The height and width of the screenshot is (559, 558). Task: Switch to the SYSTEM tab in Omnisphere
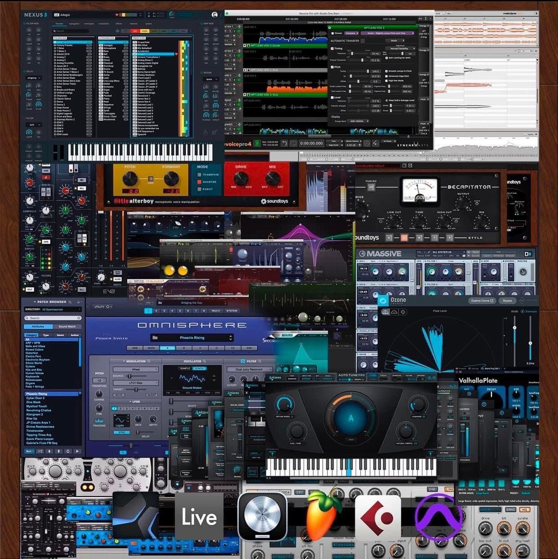(x=232, y=311)
